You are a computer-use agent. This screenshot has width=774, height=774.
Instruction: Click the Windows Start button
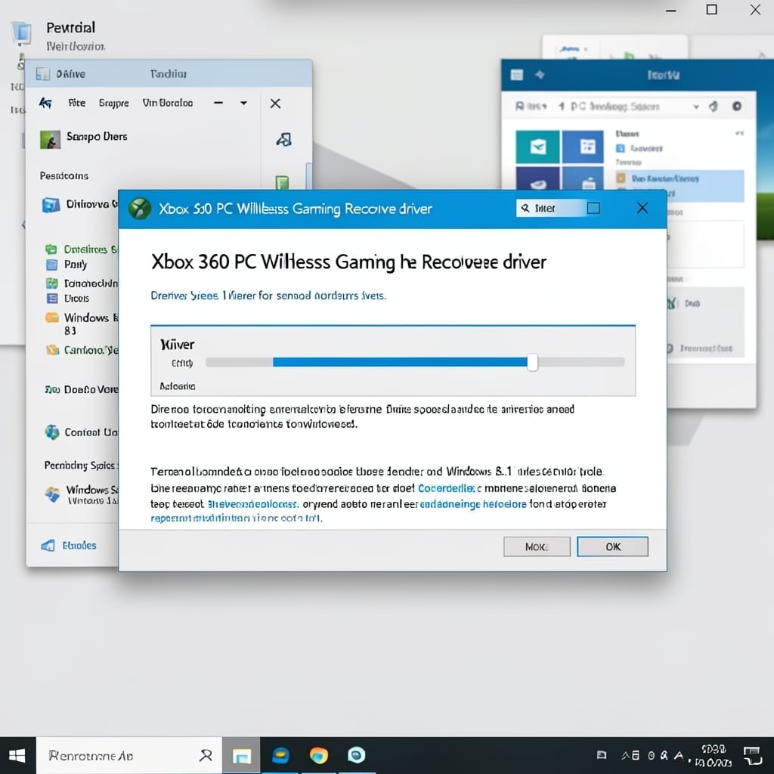tap(18, 755)
